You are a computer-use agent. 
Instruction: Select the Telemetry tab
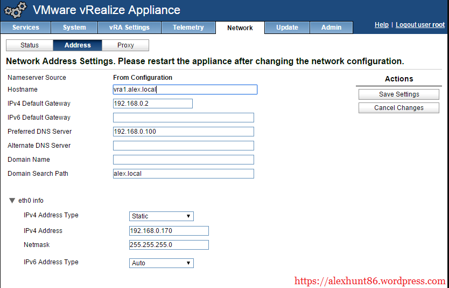(188, 28)
